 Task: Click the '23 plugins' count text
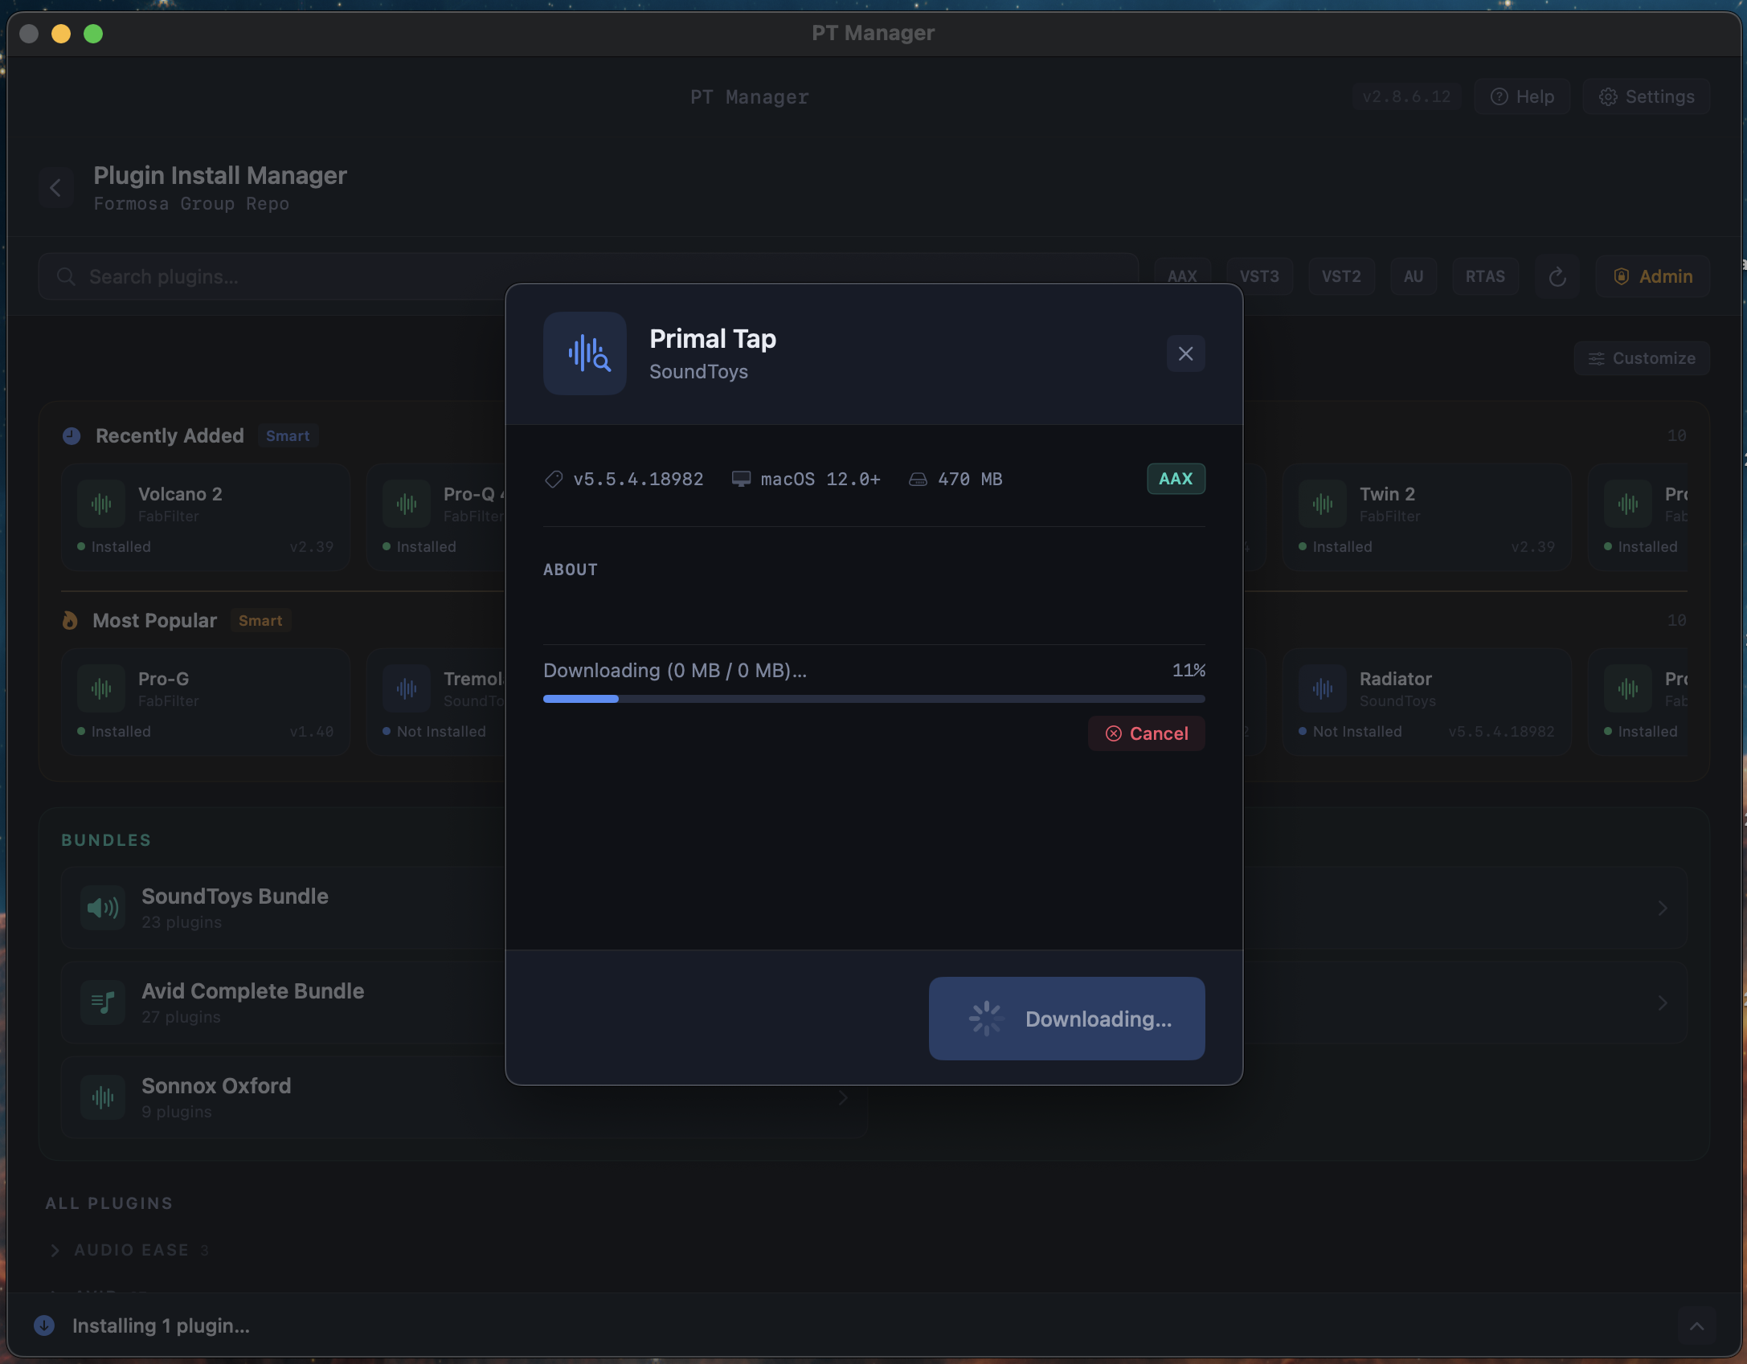coord(182,923)
